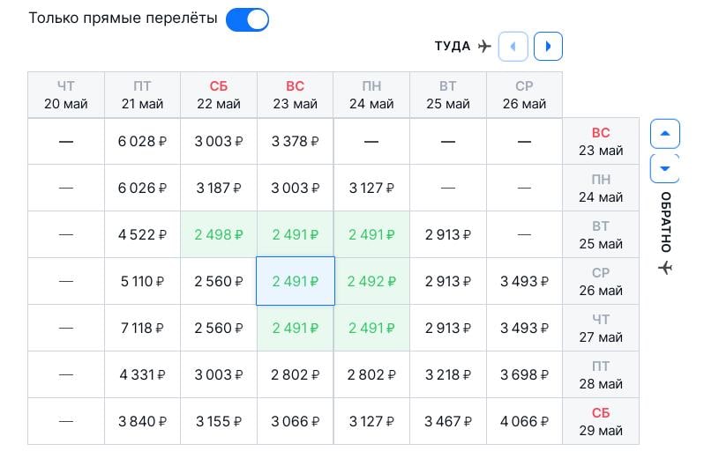The image size is (719, 466).
Task: Select the ВС 23 май departure column header
Action: (296, 95)
